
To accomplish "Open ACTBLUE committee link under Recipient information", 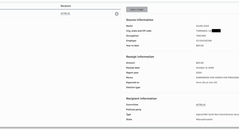I will point(201,105).
